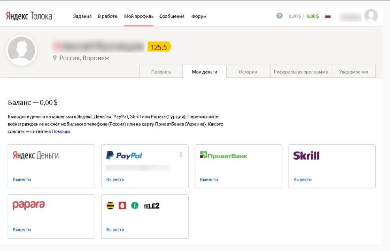Screen dimensions: 390x251
Task: Click the large profile photo placeholder
Action: point(21,50)
